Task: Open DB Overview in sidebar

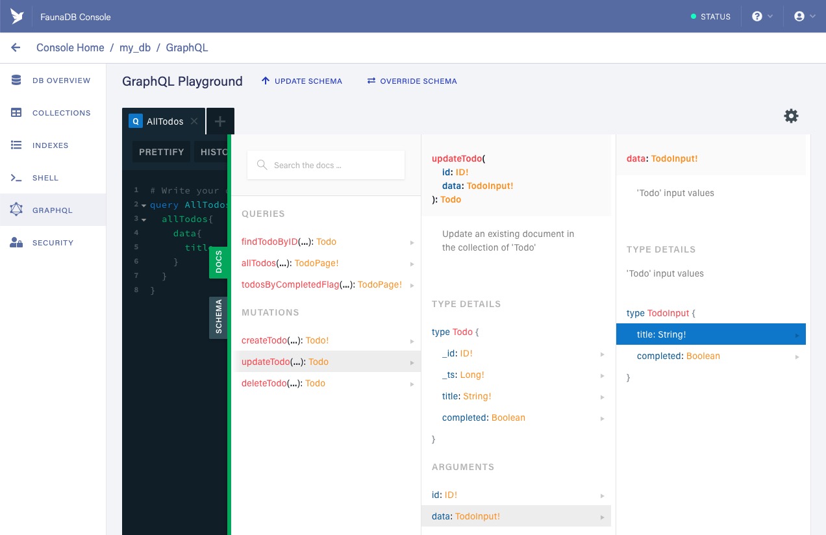Action: pos(53,81)
